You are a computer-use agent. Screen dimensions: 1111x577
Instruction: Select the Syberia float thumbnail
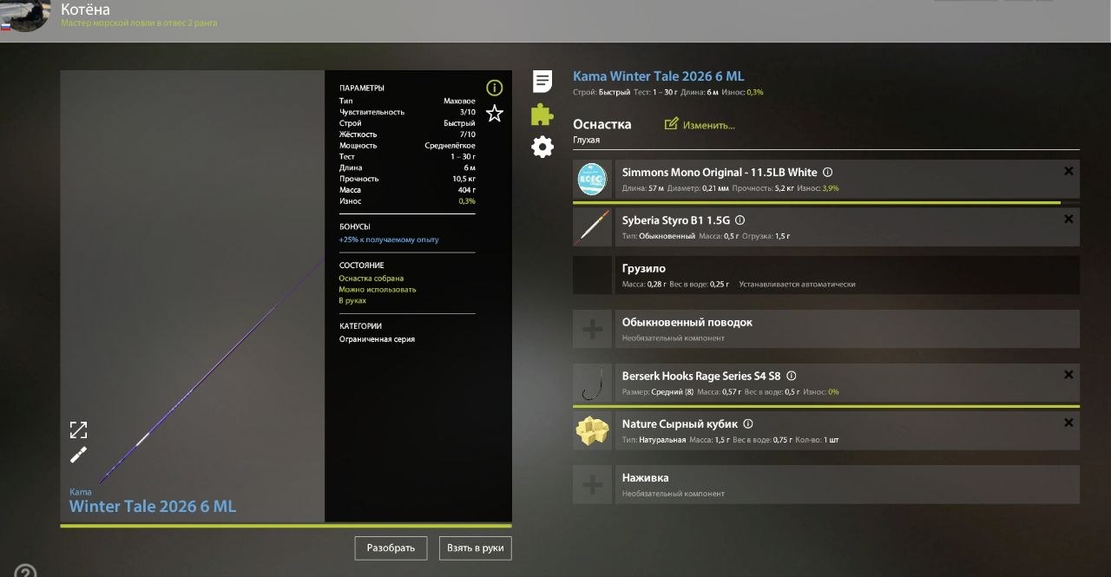tap(592, 227)
